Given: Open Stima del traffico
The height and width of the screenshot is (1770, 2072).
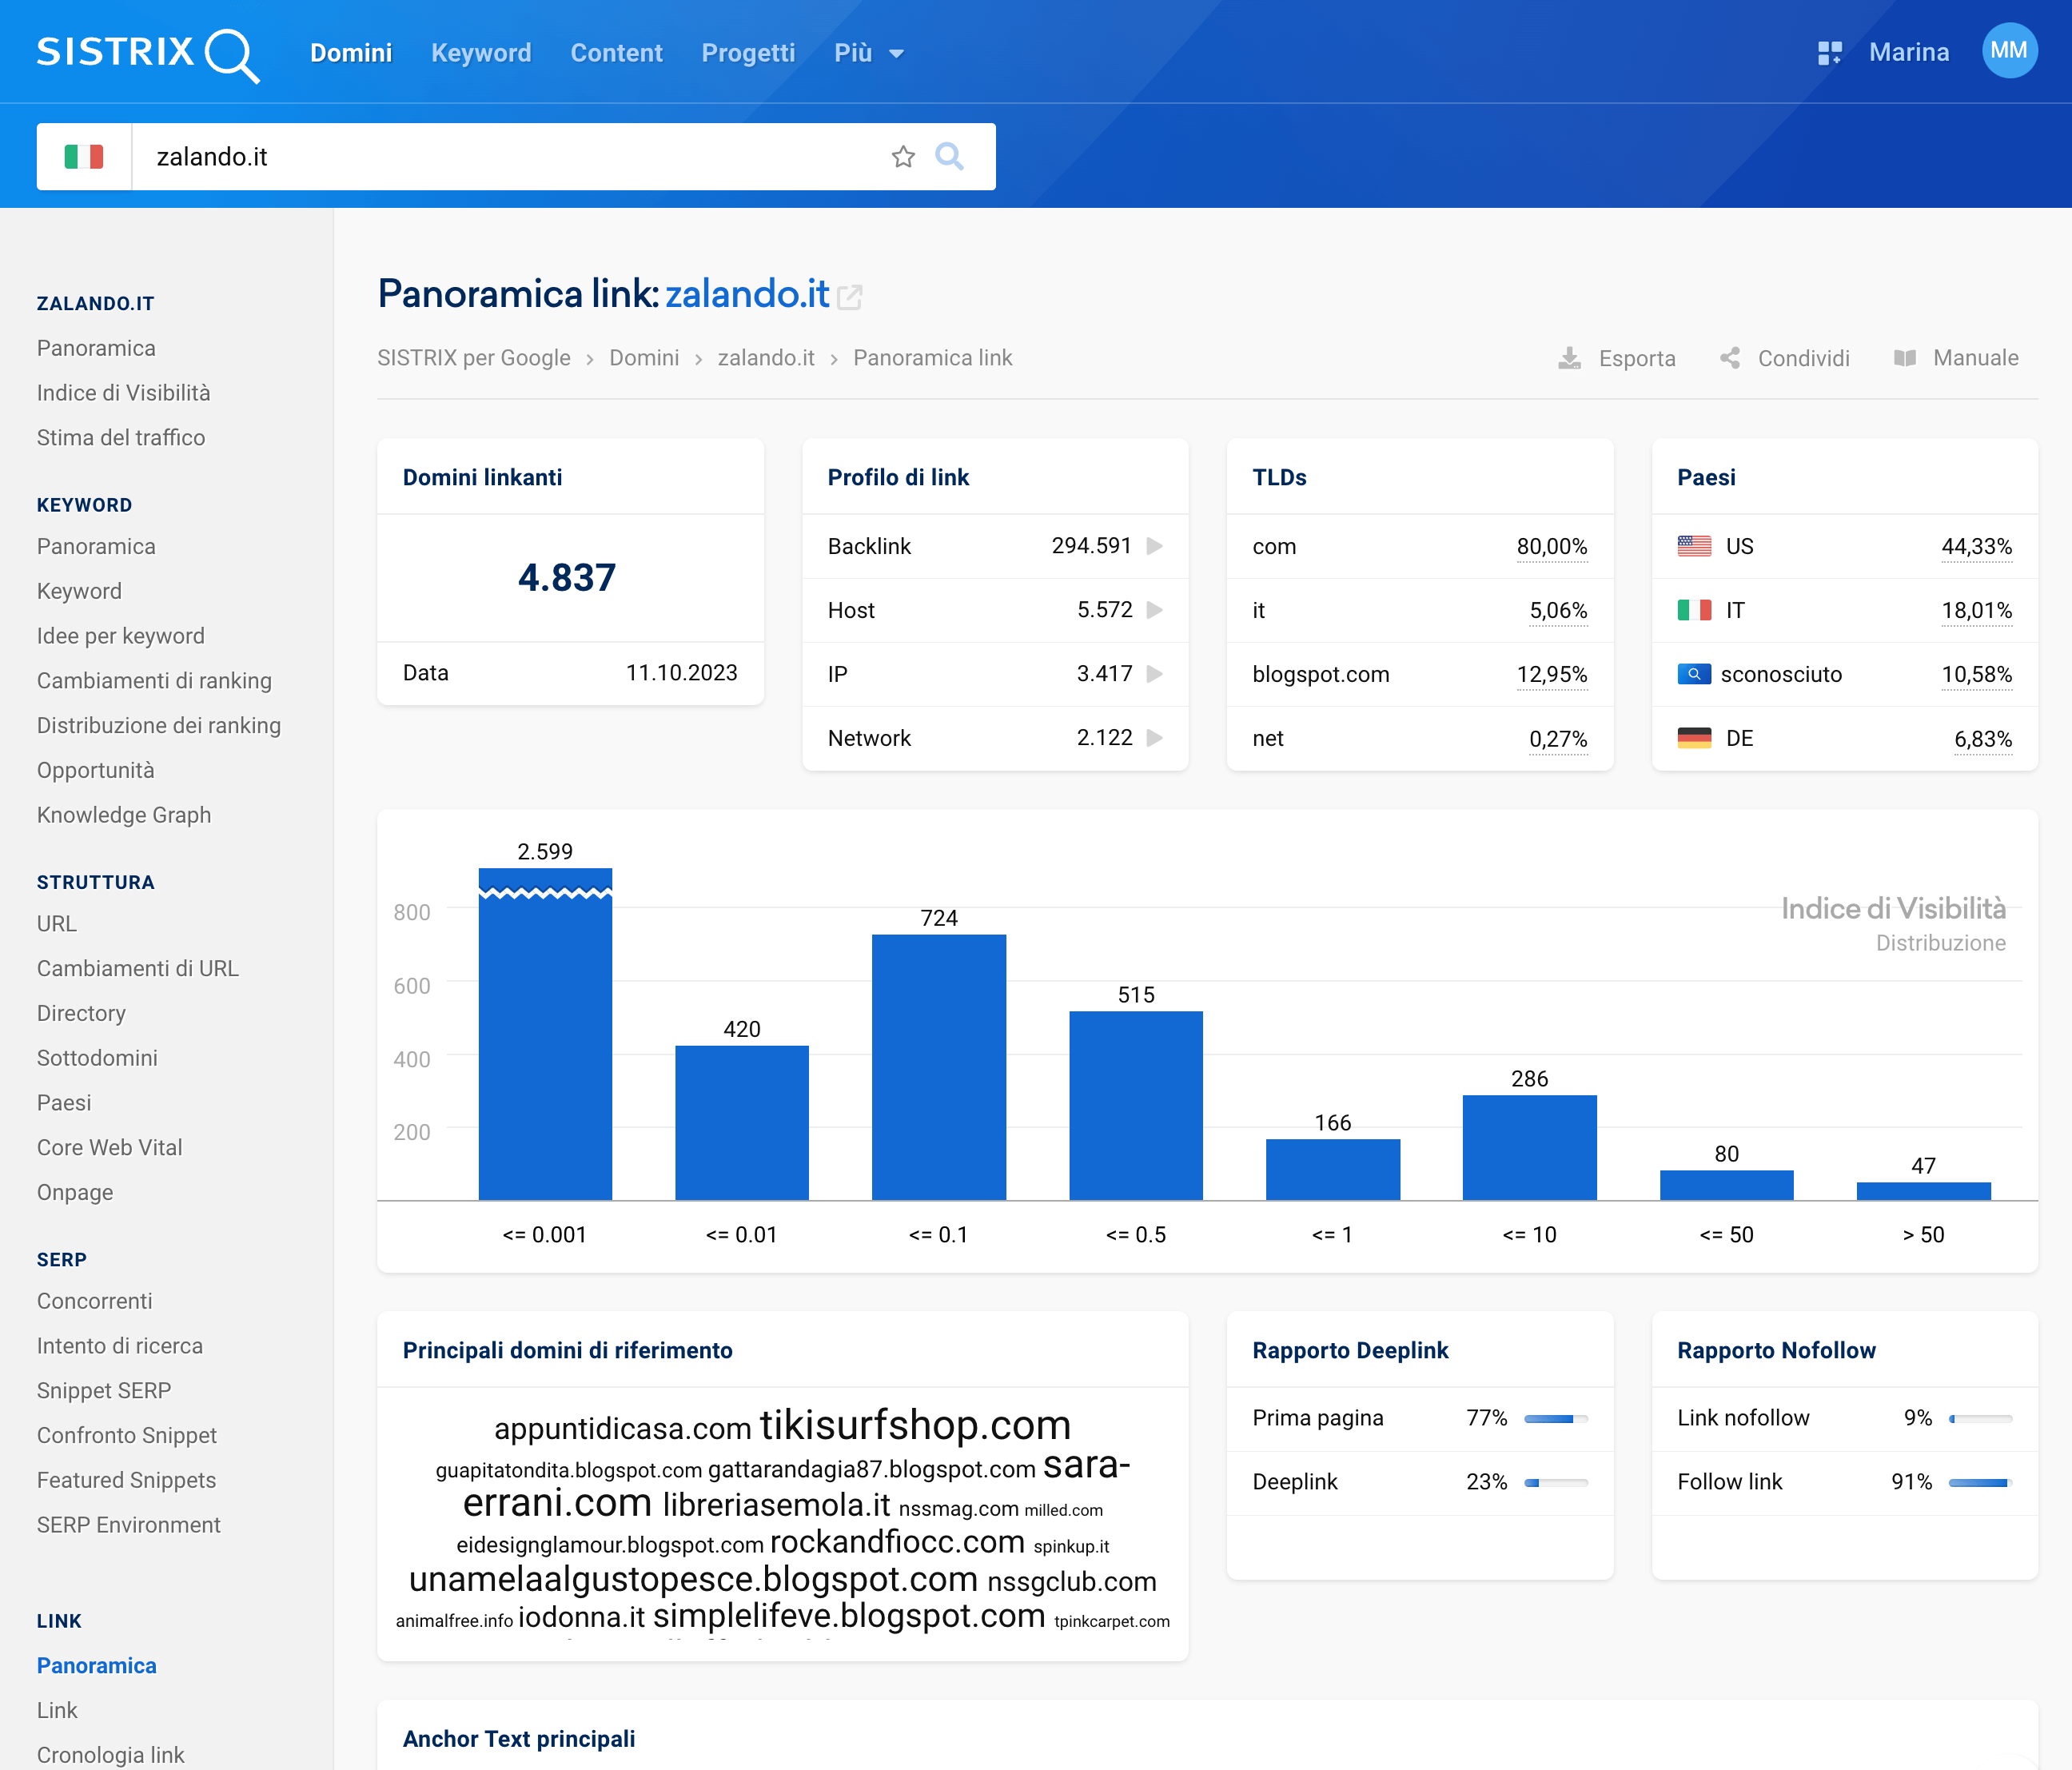Looking at the screenshot, I should pyautogui.click(x=121, y=438).
